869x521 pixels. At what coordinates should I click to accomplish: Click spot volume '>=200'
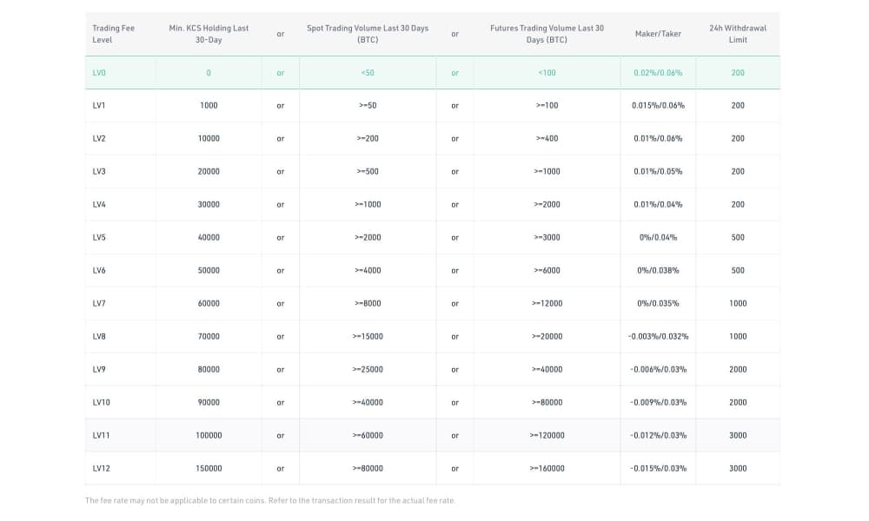click(368, 138)
